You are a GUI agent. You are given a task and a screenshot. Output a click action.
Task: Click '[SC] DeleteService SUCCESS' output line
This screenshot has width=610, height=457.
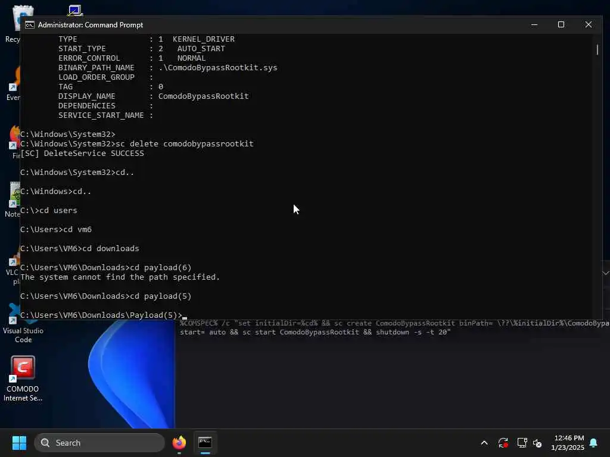[x=82, y=153]
